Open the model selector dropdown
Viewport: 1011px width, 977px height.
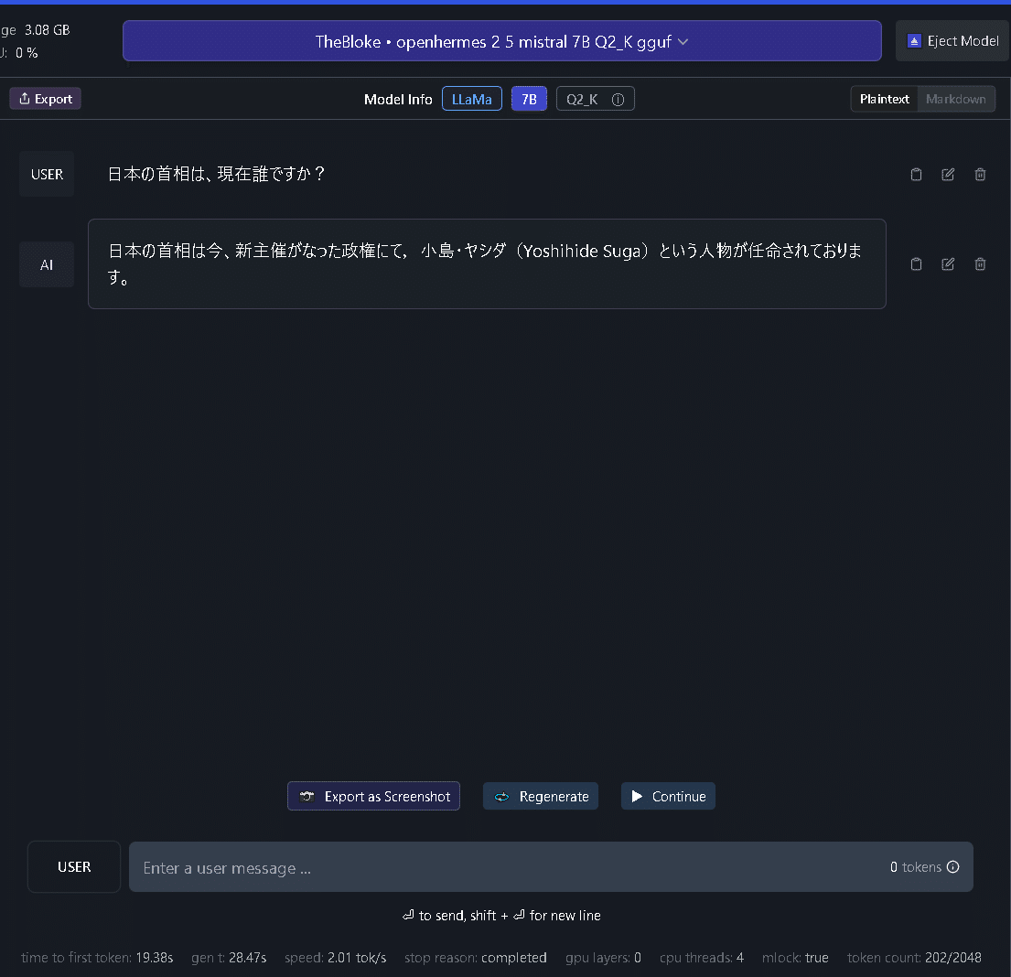[501, 41]
